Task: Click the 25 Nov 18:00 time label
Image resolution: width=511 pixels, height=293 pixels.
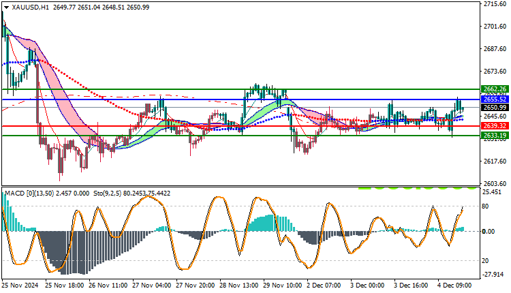Action: pos(64,286)
